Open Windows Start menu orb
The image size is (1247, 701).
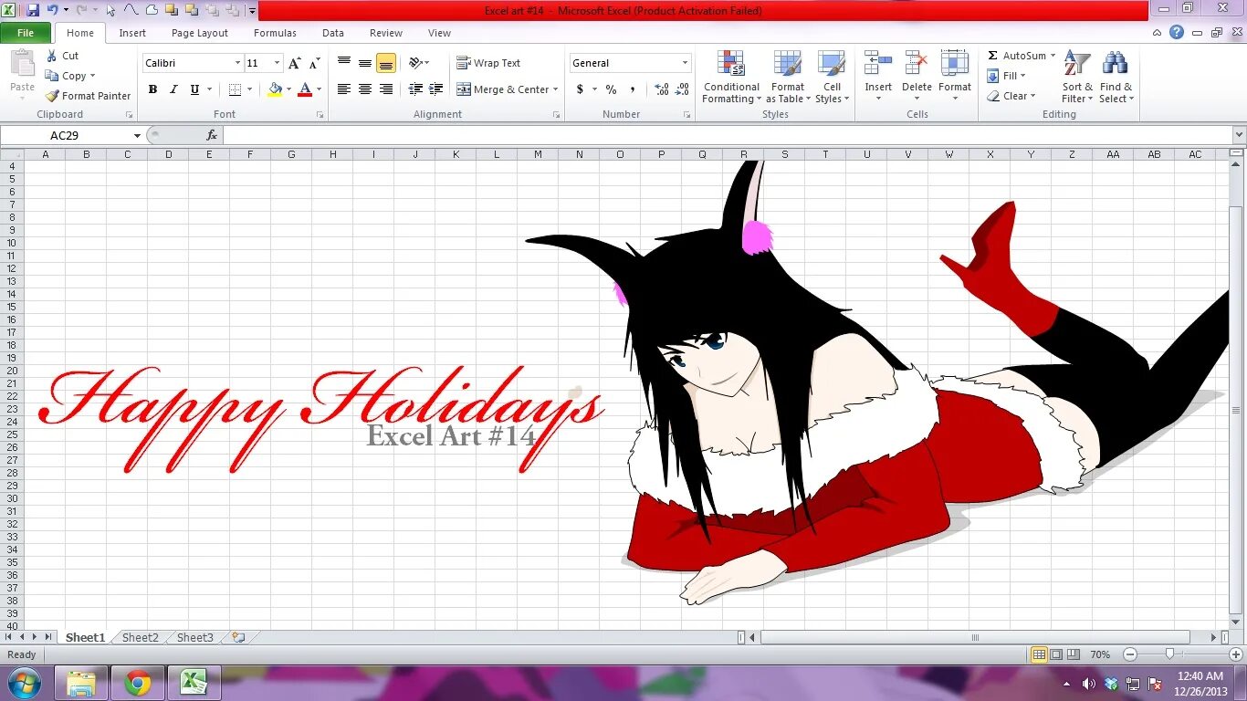pos(25,683)
